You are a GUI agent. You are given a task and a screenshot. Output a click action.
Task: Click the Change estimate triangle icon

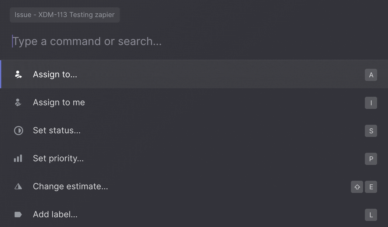(18, 187)
